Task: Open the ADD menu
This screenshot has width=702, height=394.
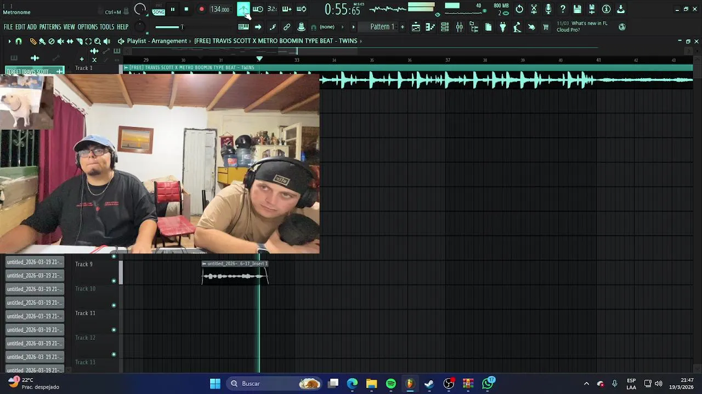Action: (32, 27)
